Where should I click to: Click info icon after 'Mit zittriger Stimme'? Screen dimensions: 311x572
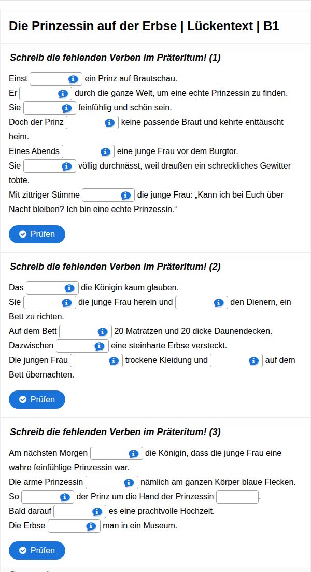pyautogui.click(x=125, y=196)
